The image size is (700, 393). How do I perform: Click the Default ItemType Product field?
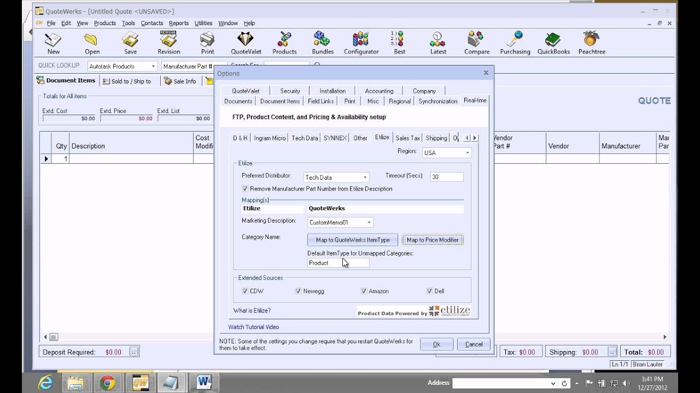(x=338, y=263)
